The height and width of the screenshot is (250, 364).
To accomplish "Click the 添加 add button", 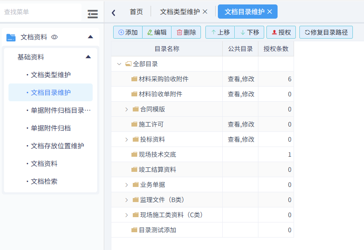I will 128,32.
